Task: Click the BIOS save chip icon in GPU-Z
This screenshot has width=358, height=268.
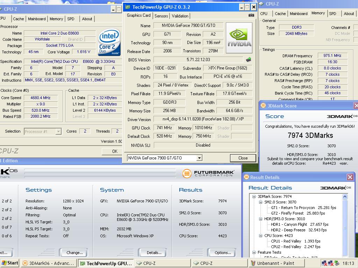Action: pyautogui.click(x=249, y=60)
